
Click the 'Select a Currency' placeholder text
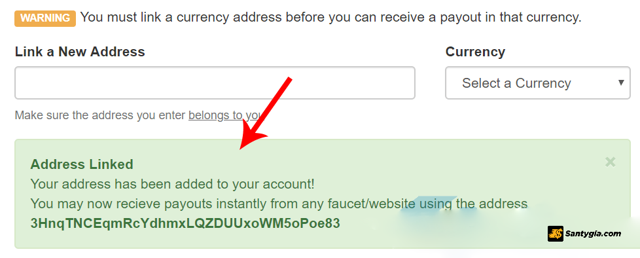[516, 83]
